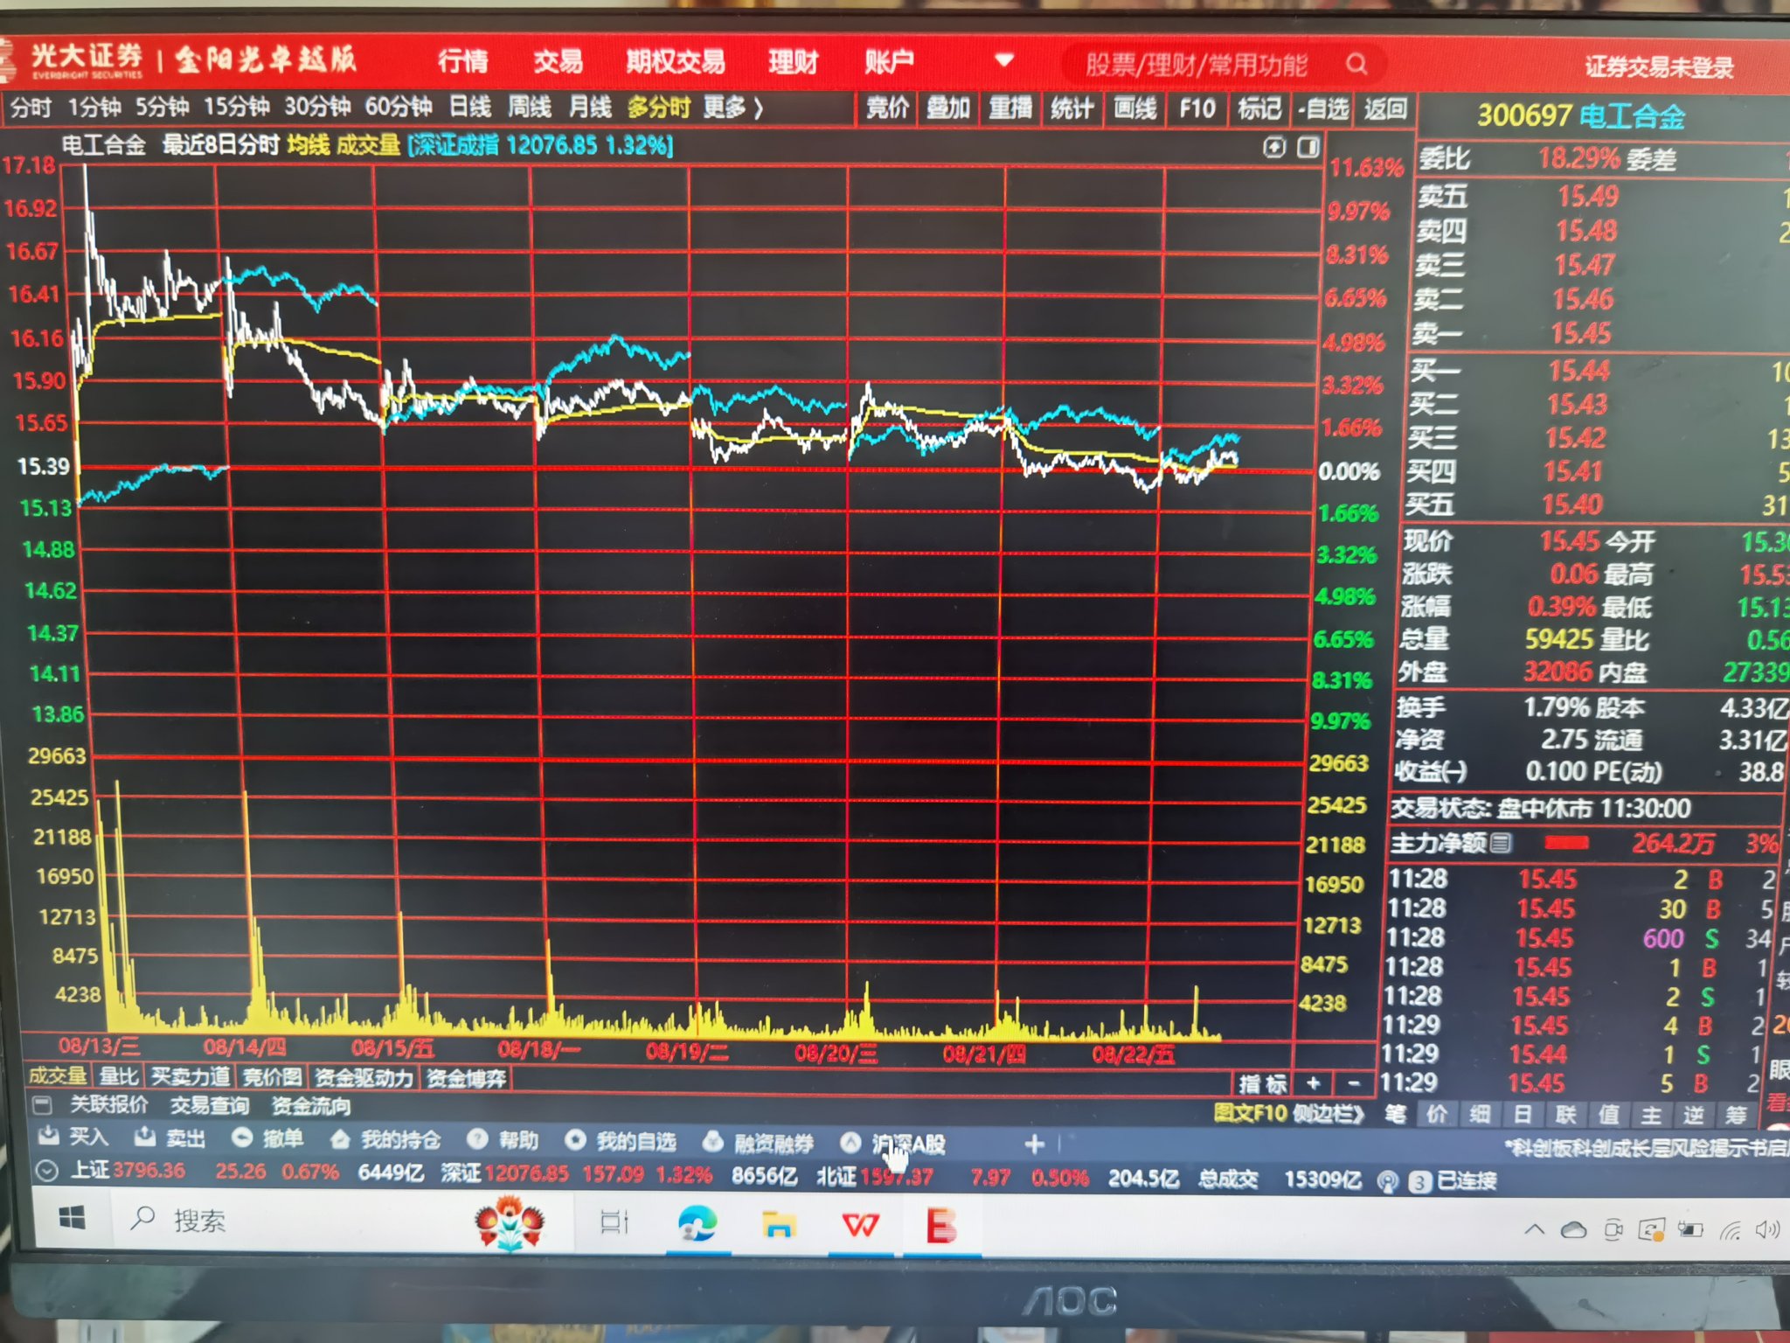Click the − button beside 指标

coord(1354,1084)
